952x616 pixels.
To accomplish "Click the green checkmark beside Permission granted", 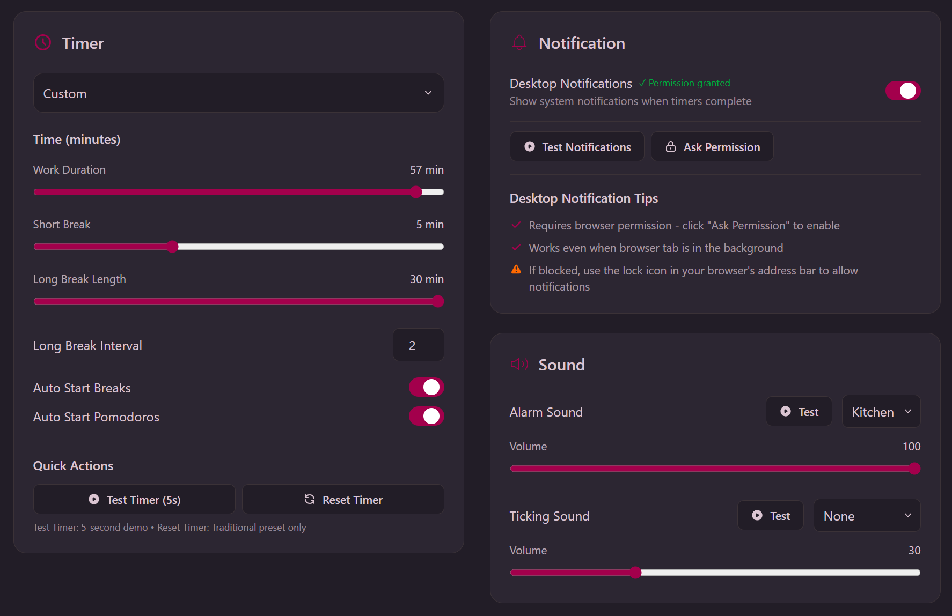I will pos(642,83).
